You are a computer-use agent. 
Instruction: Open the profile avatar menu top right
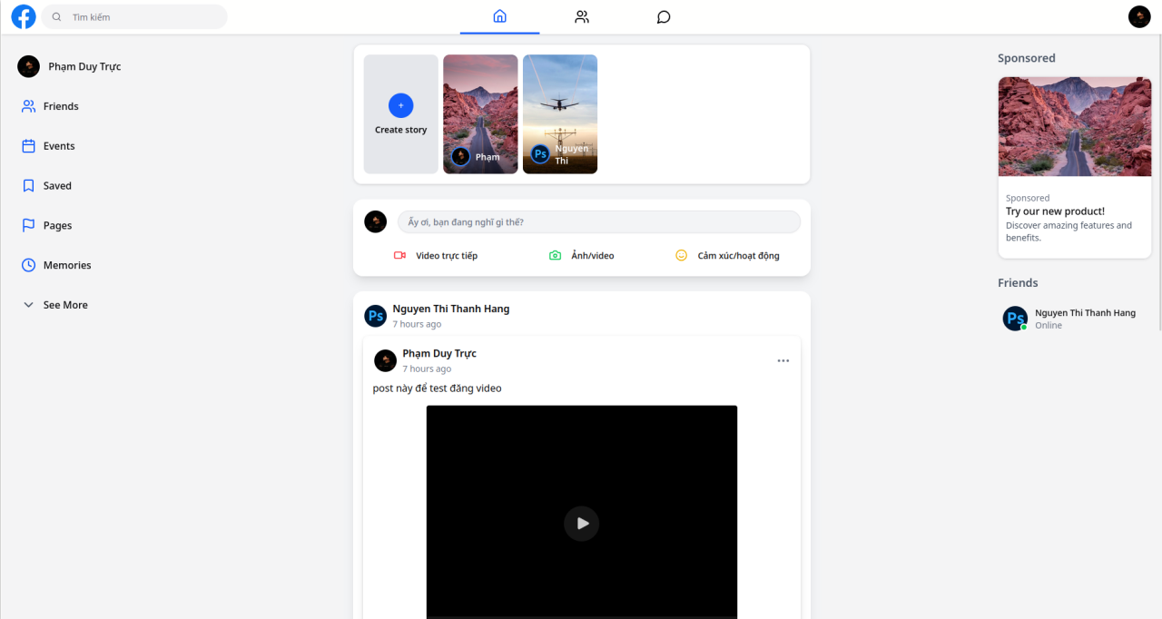pyautogui.click(x=1139, y=16)
